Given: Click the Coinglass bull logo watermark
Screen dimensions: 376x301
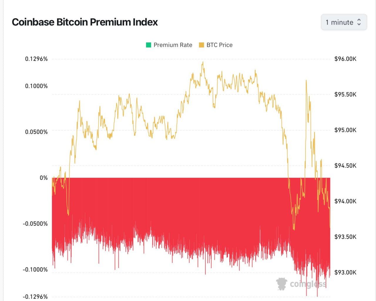Looking at the screenshot, I should pos(281,283).
